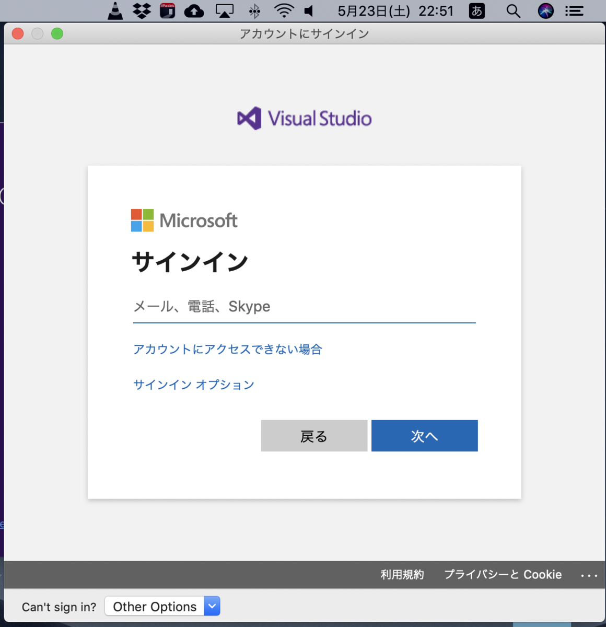Open the ellipsis menu in the footer bar
This screenshot has height=627, width=606.
coord(589,575)
